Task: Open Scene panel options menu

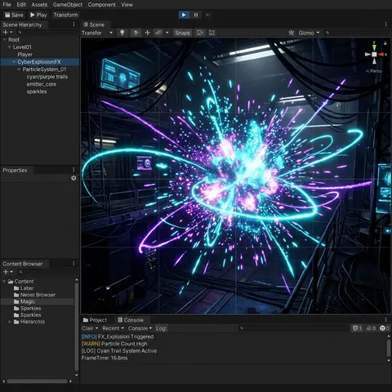Action: (x=385, y=24)
